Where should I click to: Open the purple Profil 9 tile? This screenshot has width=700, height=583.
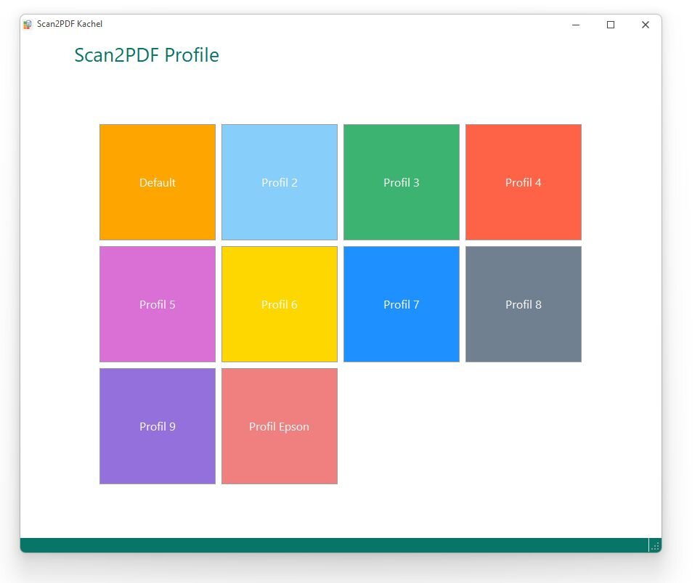point(158,426)
